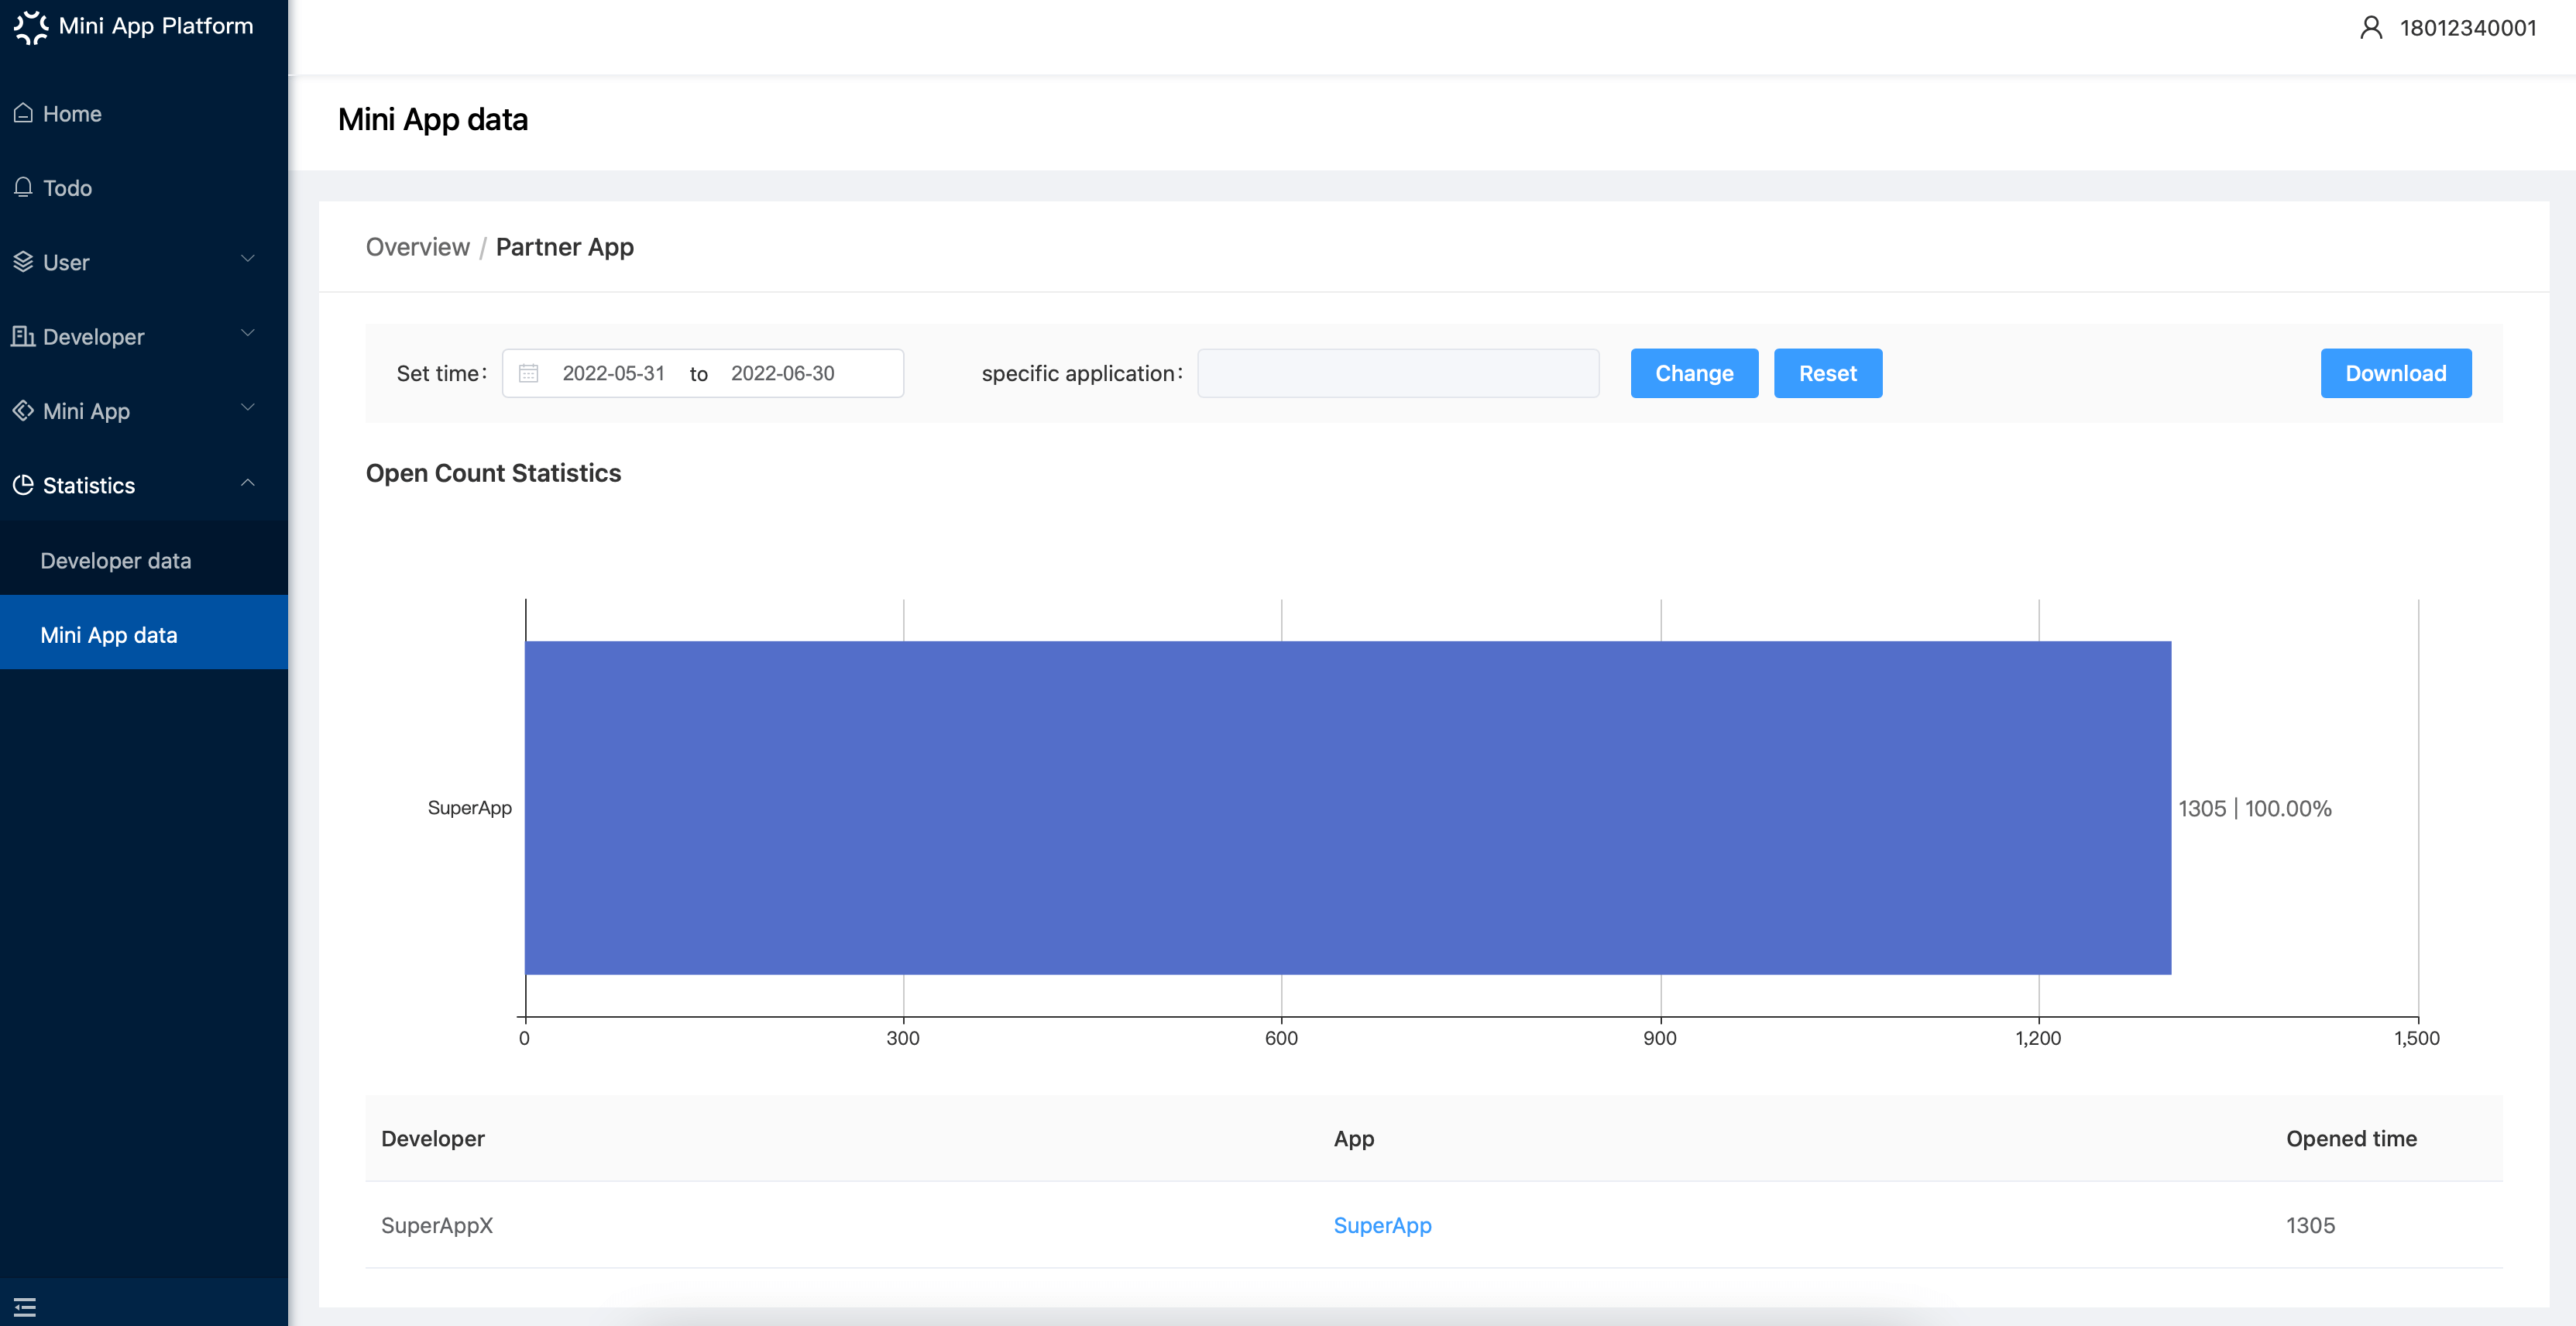This screenshot has width=2576, height=1326.
Task: Open the SuperApp link in table
Action: click(x=1382, y=1225)
